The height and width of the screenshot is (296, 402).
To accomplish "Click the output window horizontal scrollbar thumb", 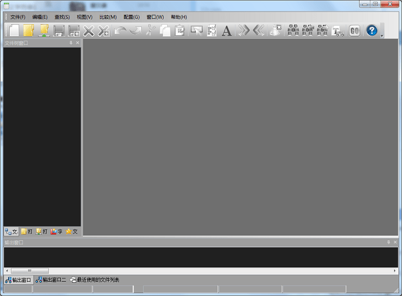I will [x=30, y=271].
